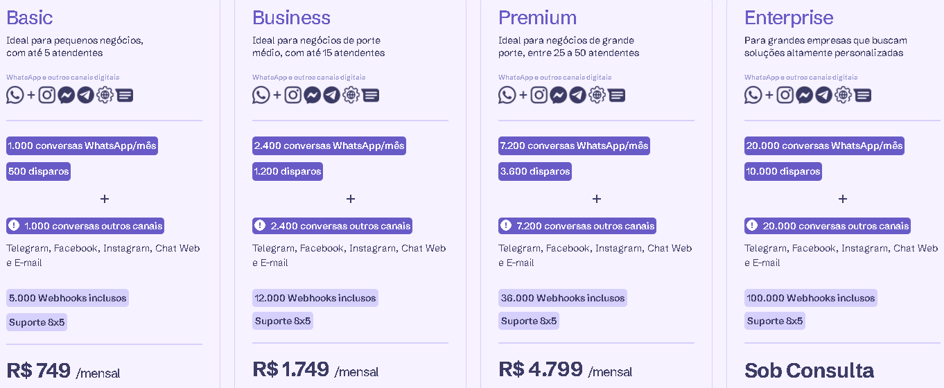Click the Messenger icon in Business plan
Screen dimensions: 944x388
click(313, 95)
